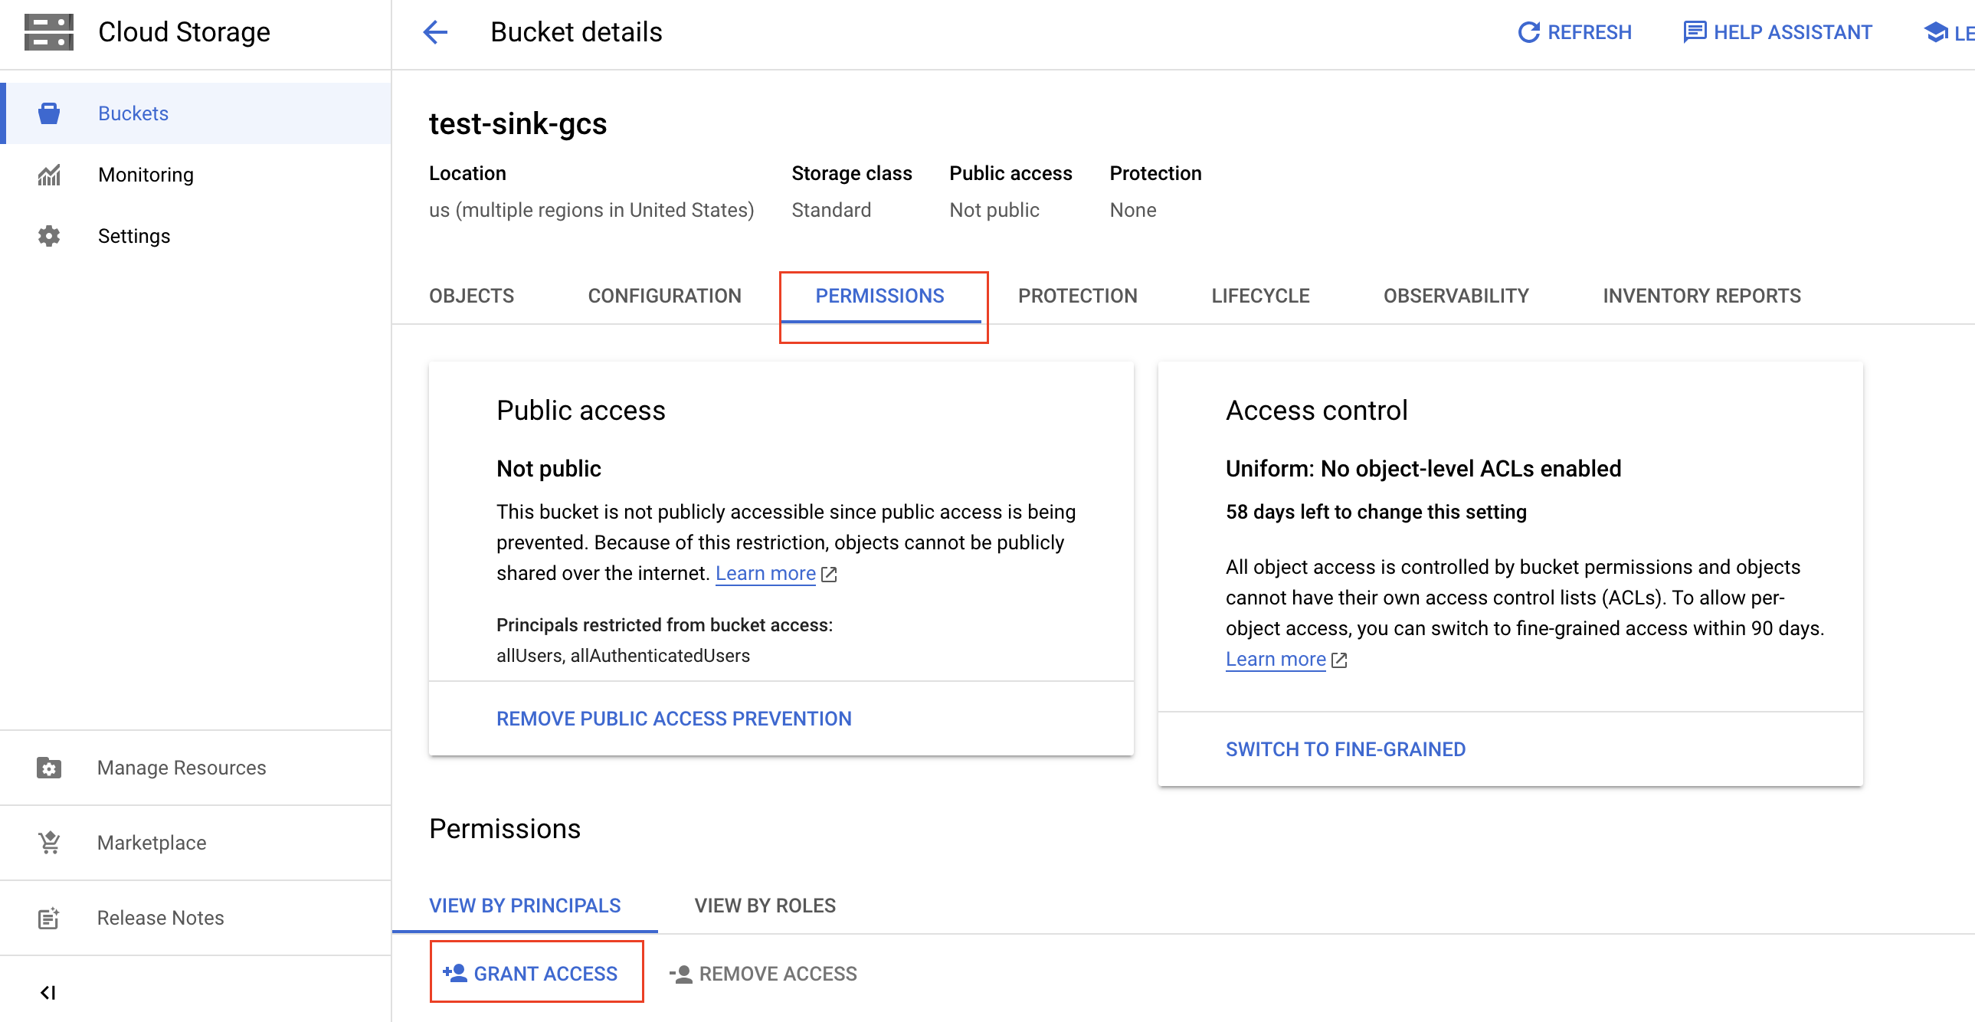
Task: Click the Remove Access button label
Action: [x=778, y=974]
